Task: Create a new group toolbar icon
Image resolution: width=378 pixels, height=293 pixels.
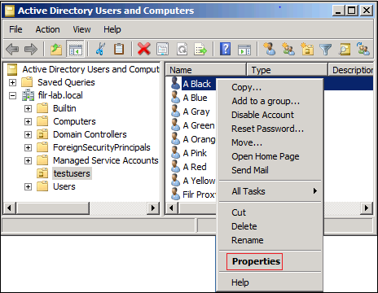Action: coord(288,49)
